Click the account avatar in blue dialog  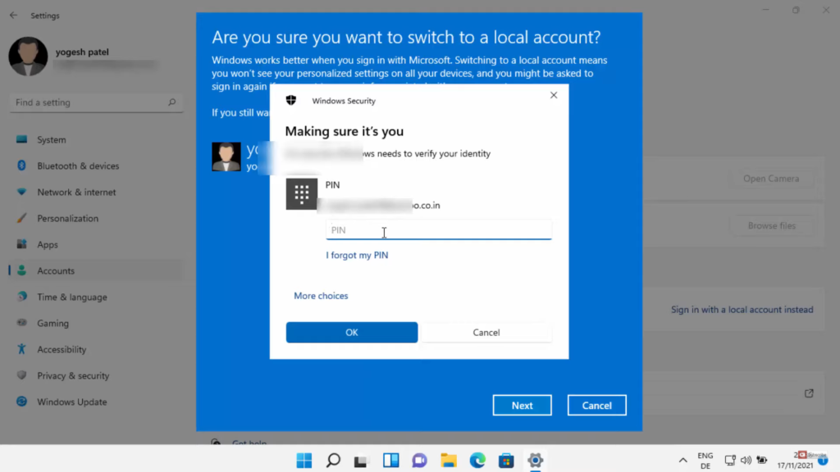[226, 157]
